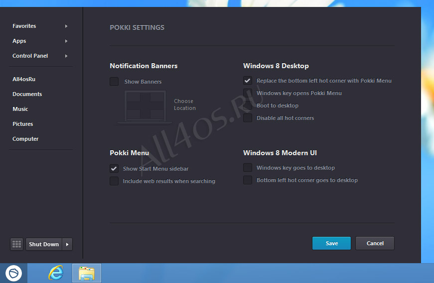The width and height of the screenshot is (434, 283).
Task: Open File Explorer from the taskbar
Action: 87,273
